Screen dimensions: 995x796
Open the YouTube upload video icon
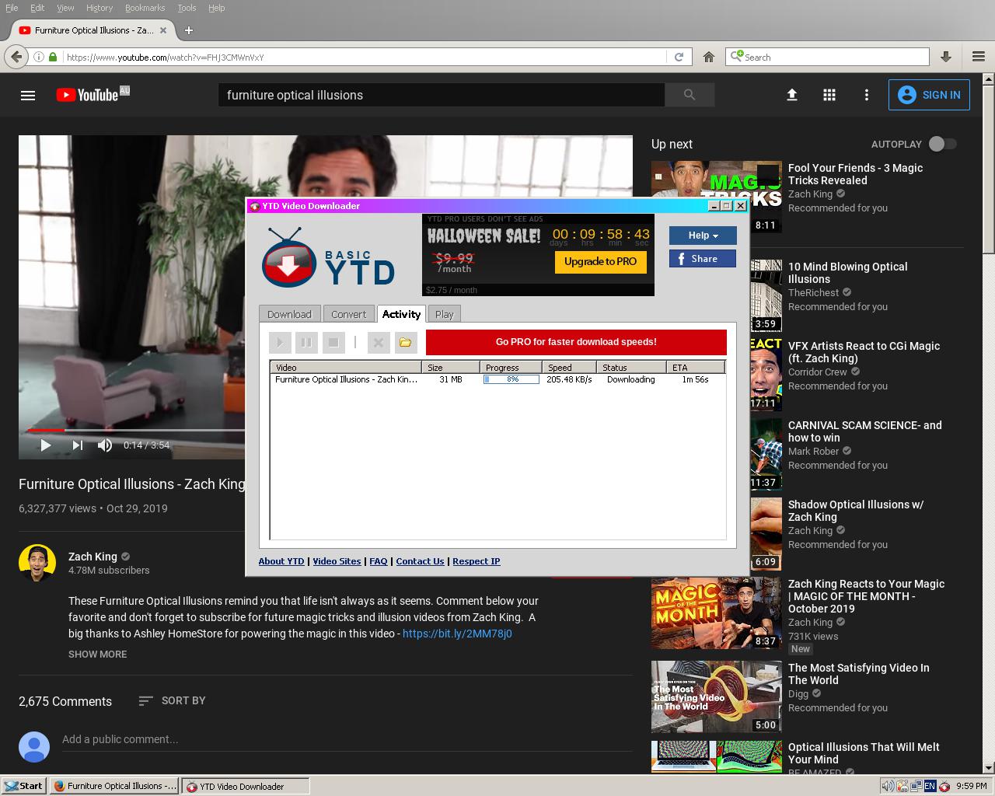792,95
